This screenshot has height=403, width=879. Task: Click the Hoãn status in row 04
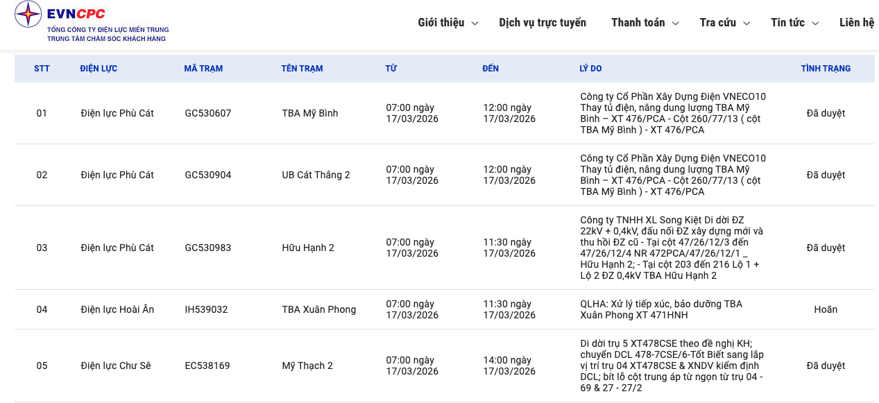[826, 309]
